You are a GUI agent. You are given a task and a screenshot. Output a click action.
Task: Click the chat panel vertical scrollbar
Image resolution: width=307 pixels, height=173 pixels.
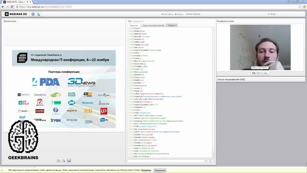[213, 92]
